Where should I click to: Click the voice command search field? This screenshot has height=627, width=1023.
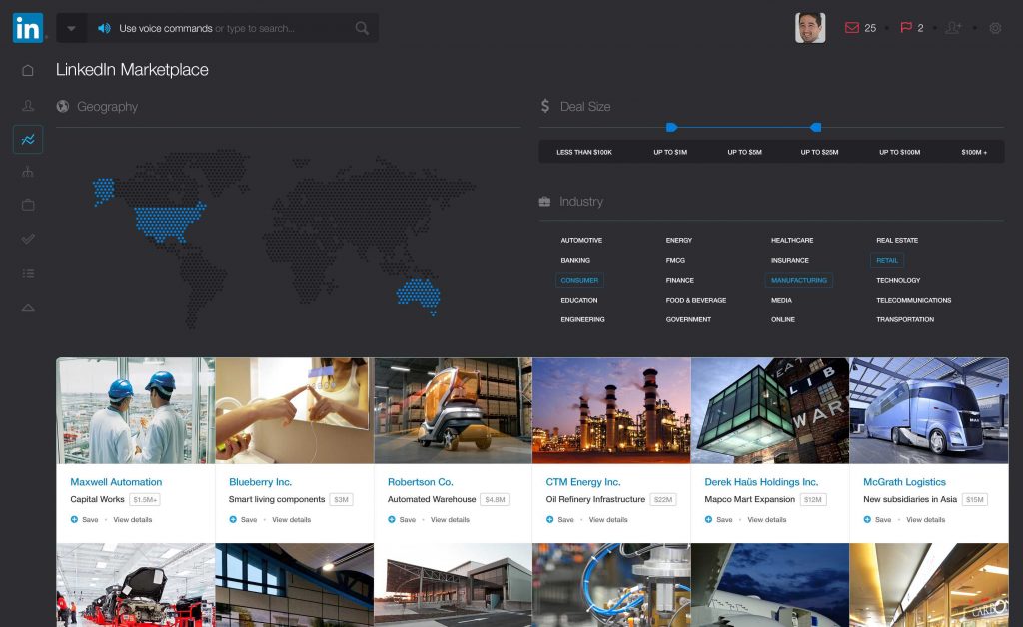tap(230, 28)
